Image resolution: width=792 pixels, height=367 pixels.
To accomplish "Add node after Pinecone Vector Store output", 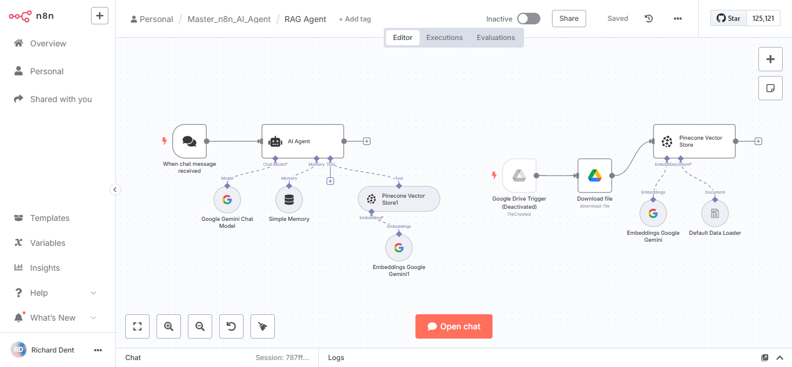I will [758, 141].
